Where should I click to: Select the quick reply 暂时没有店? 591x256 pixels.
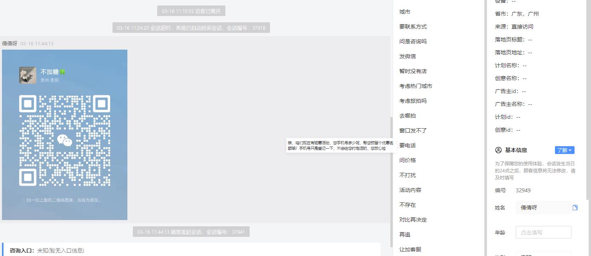pos(413,71)
